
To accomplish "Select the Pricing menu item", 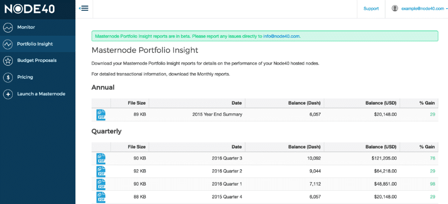I will coord(25,78).
